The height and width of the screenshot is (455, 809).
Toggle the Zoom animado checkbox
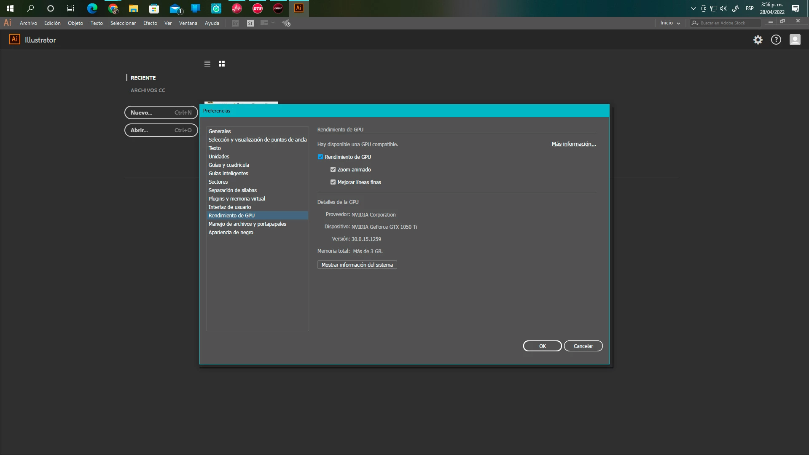(333, 170)
